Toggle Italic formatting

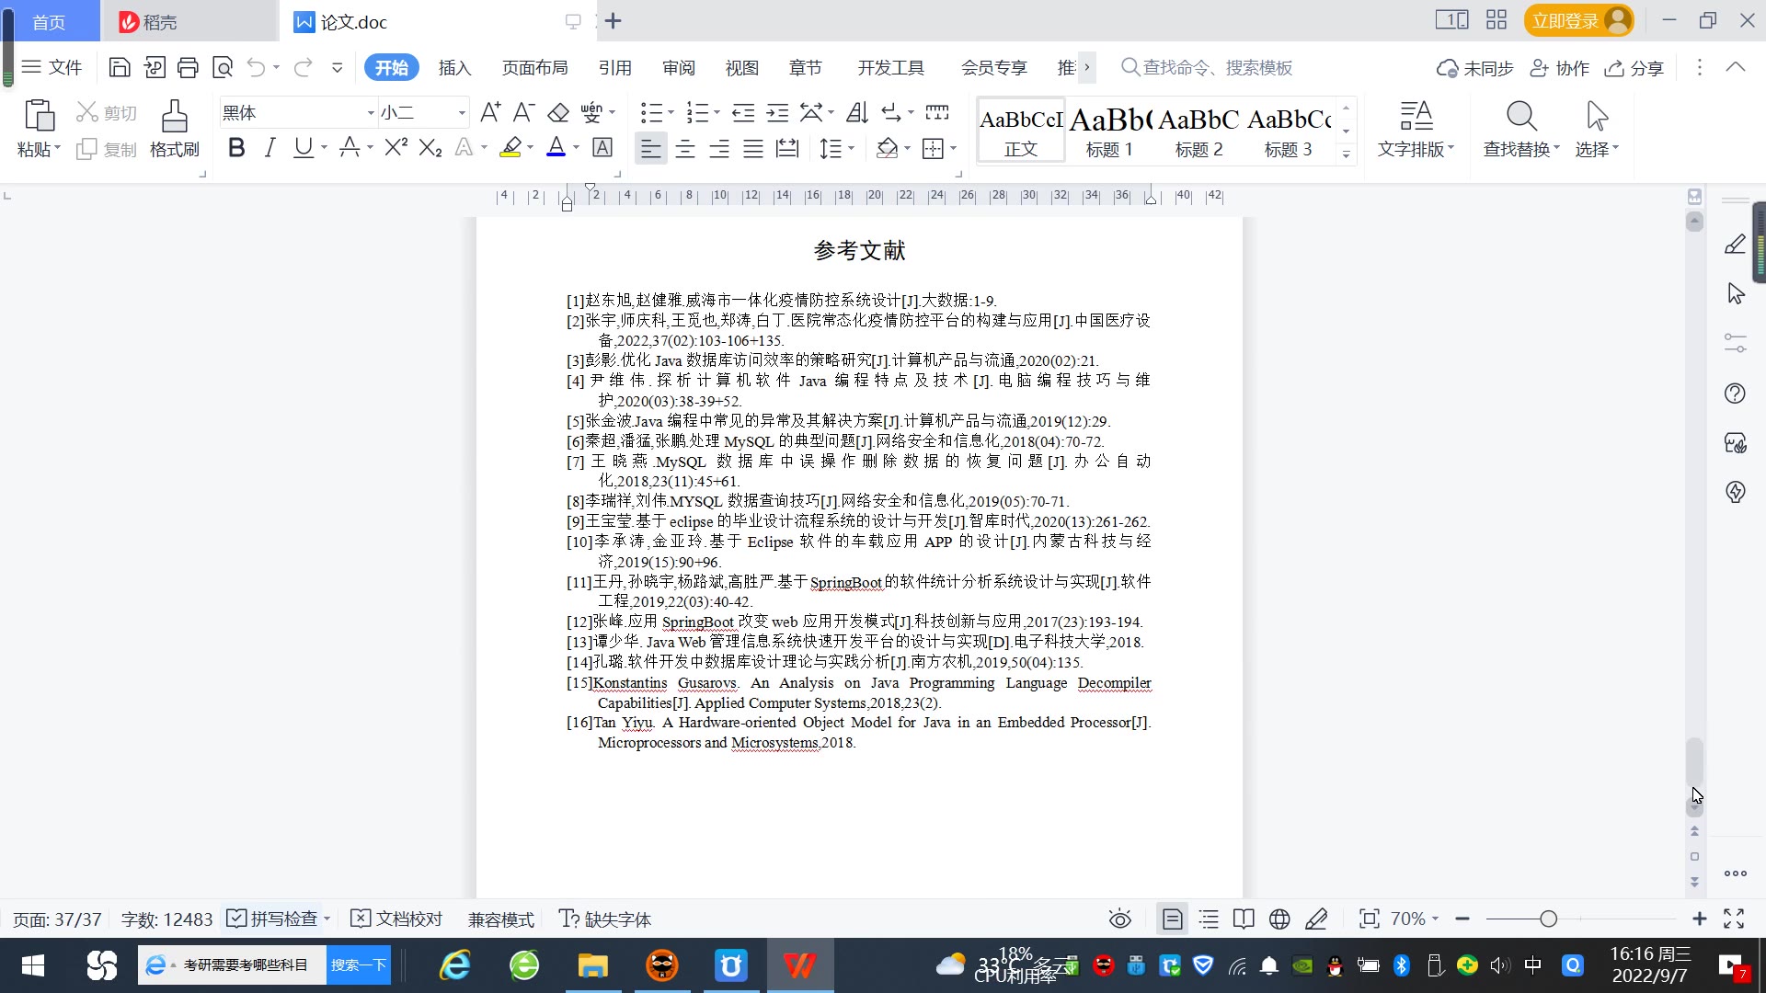269,147
